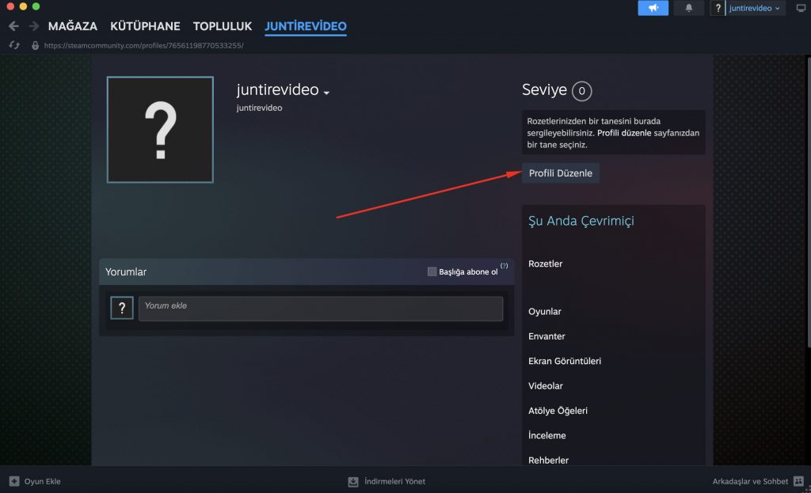The width and height of the screenshot is (811, 493).
Task: Click İndirmeleri Yönet in the bottom bar
Action: pos(394,481)
